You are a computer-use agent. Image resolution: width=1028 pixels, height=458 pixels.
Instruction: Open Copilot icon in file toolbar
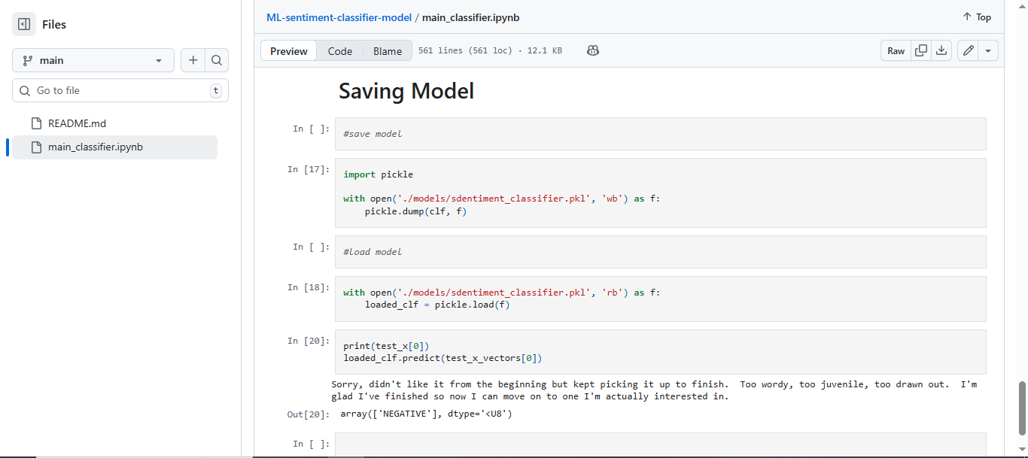[x=592, y=51]
